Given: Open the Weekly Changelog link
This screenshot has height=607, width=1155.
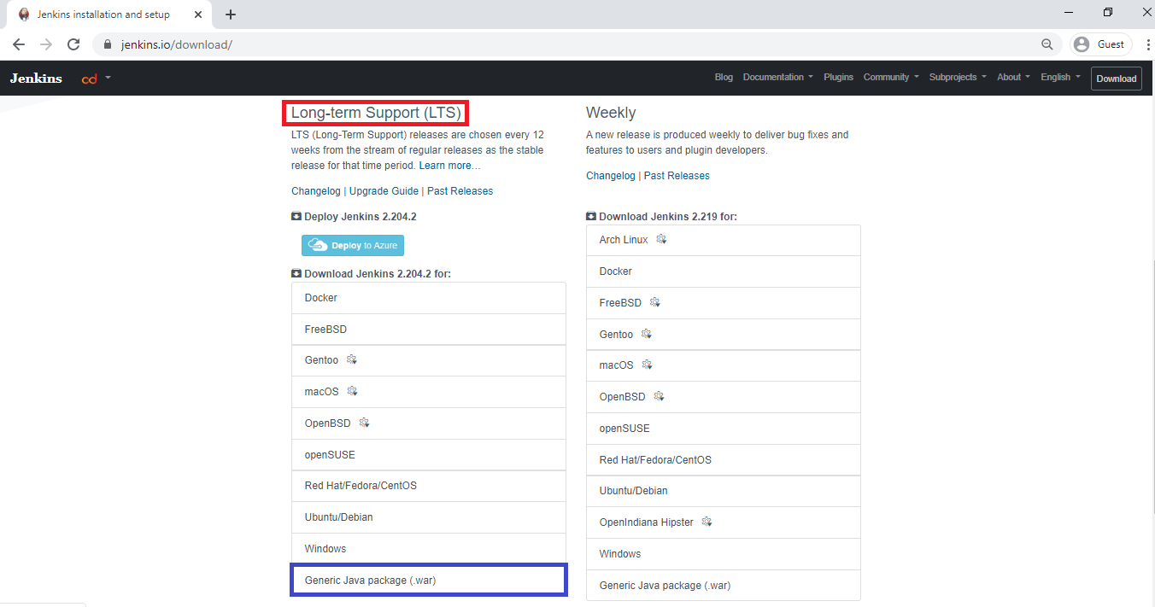Looking at the screenshot, I should click(x=611, y=176).
